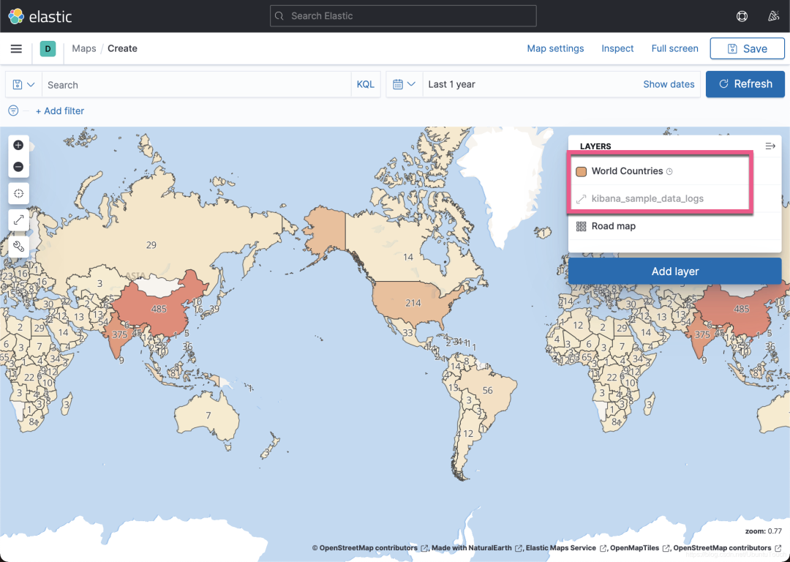The width and height of the screenshot is (790, 562).
Task: Click the Last 1 year time range
Action: point(451,84)
